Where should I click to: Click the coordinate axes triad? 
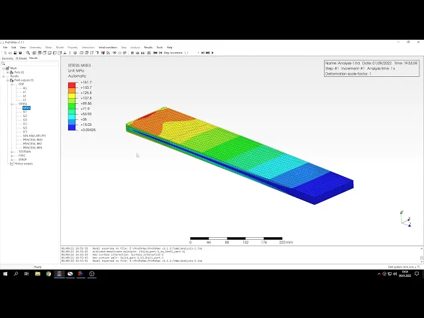click(405, 219)
